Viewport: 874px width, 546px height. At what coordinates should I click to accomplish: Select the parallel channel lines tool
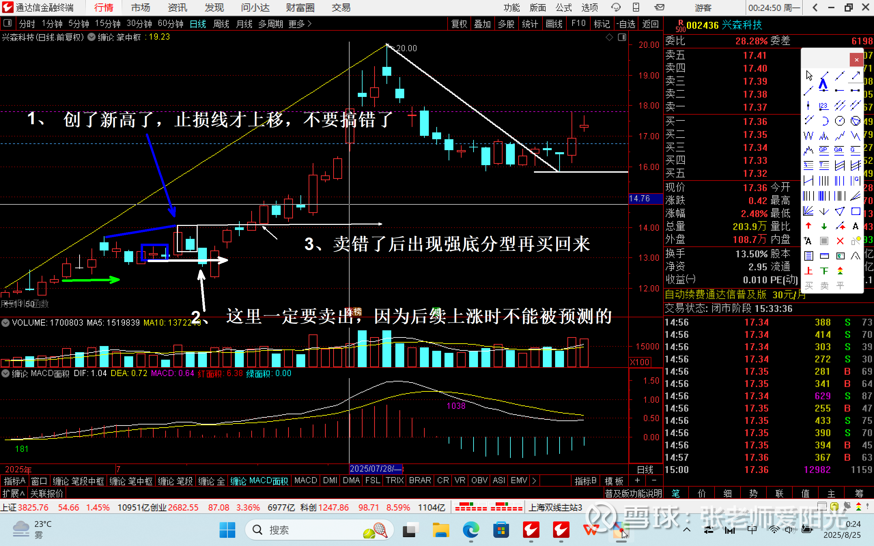tap(840, 106)
